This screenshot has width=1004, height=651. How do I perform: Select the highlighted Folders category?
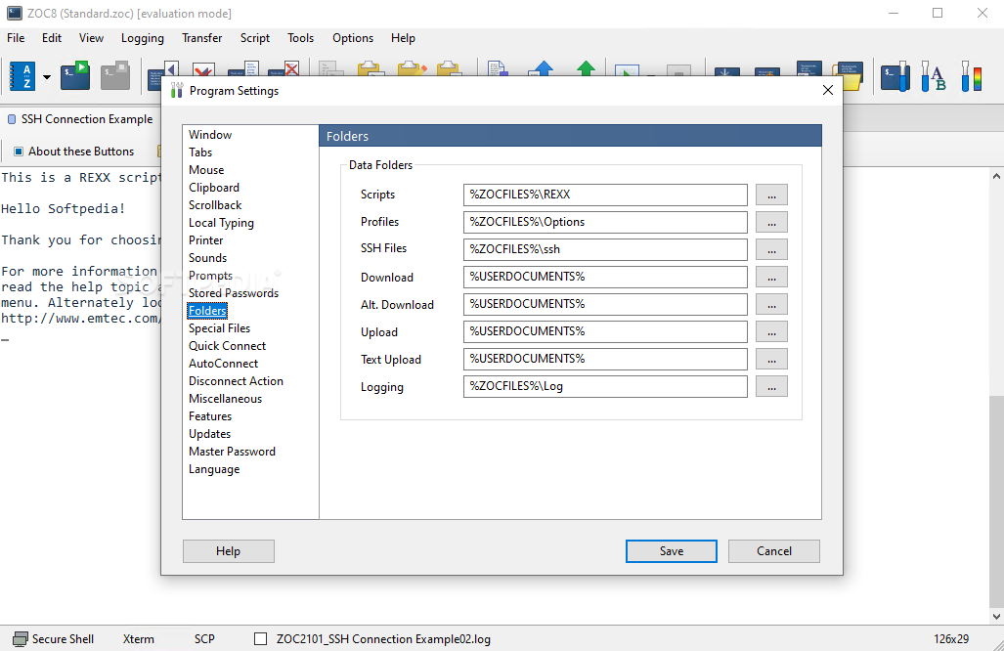(x=207, y=311)
